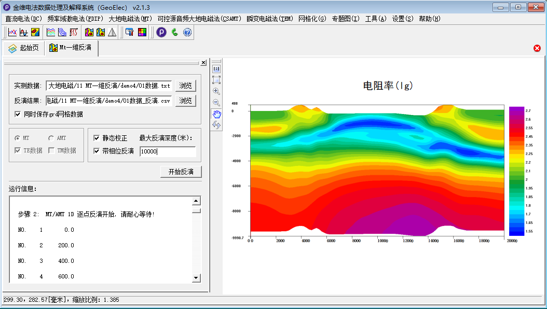Open the 瞬变电磁法(TEM) menu
Viewport: 547px width, 309px height.
tap(270, 19)
